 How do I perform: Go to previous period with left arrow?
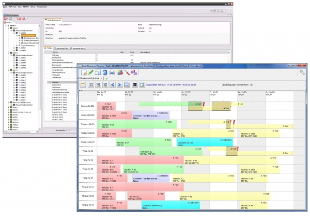(112, 85)
